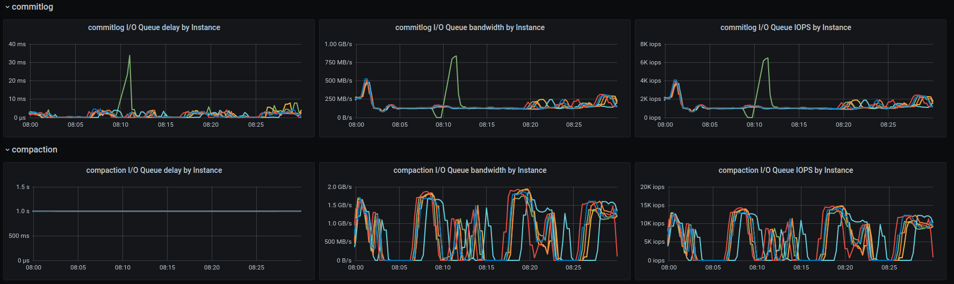
Task: Click the '08:15' time label in commitlog IOPS
Action: [799, 125]
